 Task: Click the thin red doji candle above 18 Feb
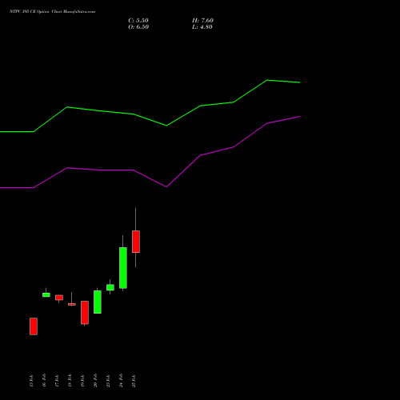click(72, 304)
